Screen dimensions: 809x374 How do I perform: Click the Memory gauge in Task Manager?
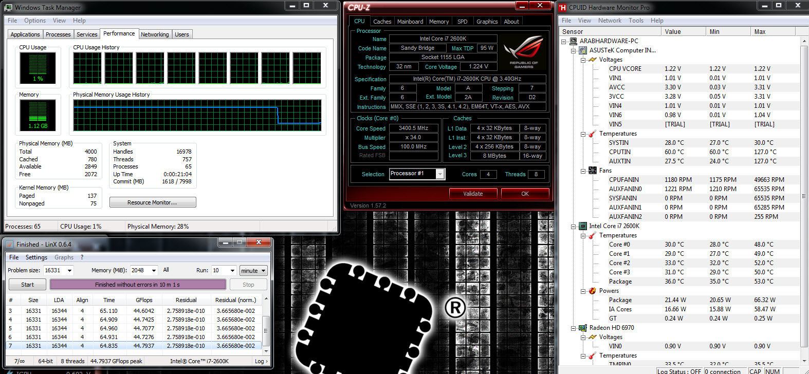38,115
